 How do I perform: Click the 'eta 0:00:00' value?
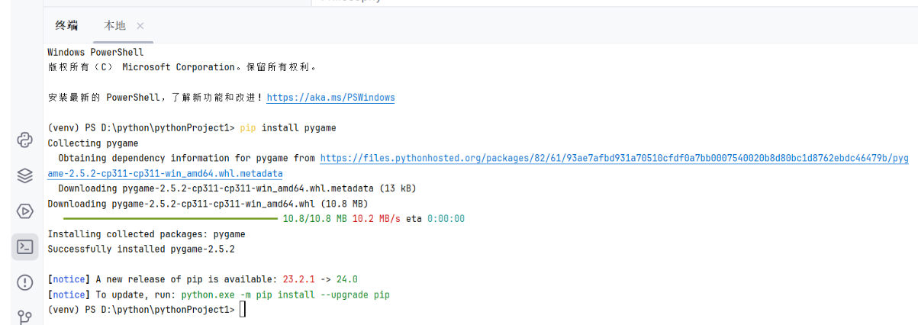click(x=435, y=219)
